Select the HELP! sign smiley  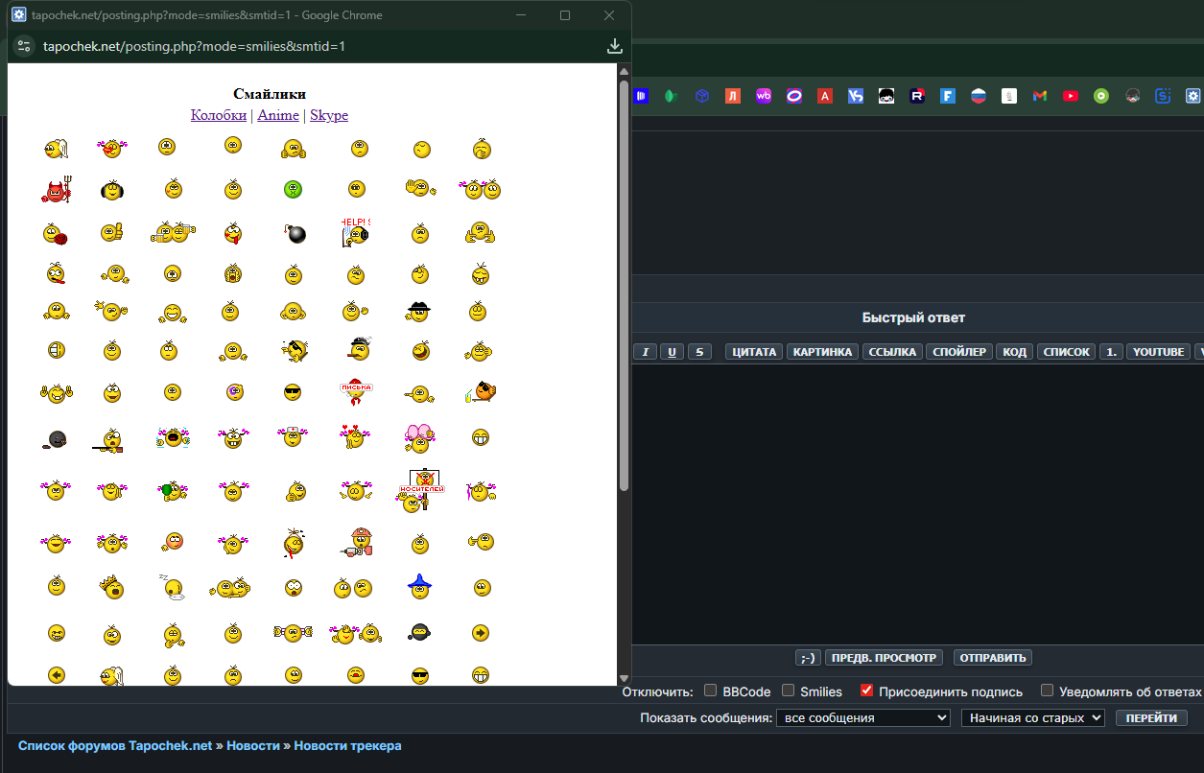click(355, 232)
